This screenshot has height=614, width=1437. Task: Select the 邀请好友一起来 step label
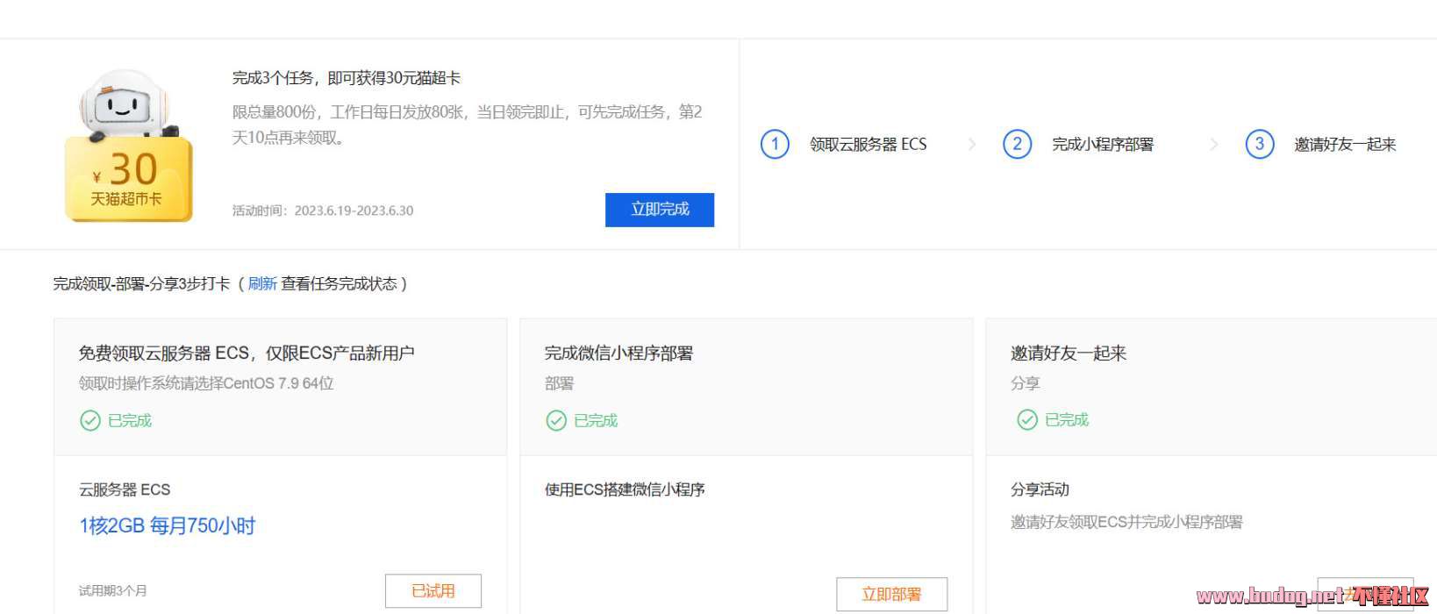click(x=1344, y=145)
